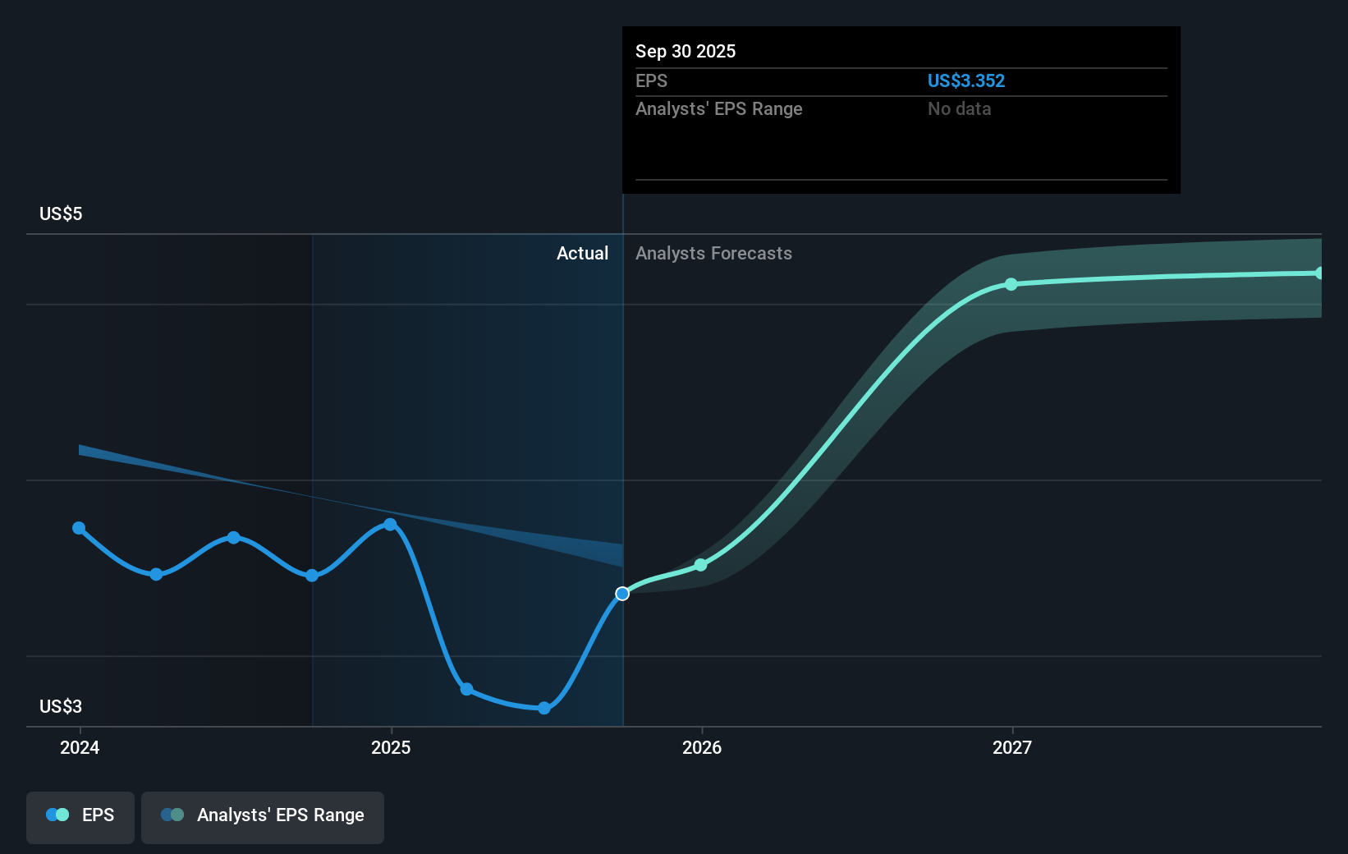This screenshot has width=1348, height=854.
Task: Click the 'Sep 30 2025' tooltip date heading
Action: coord(685,52)
